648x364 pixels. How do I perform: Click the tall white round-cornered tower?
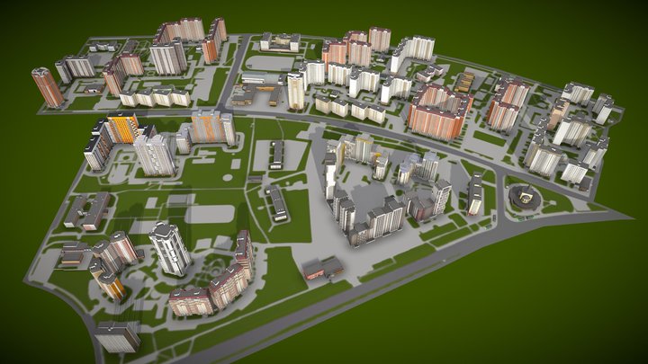click(169, 248)
